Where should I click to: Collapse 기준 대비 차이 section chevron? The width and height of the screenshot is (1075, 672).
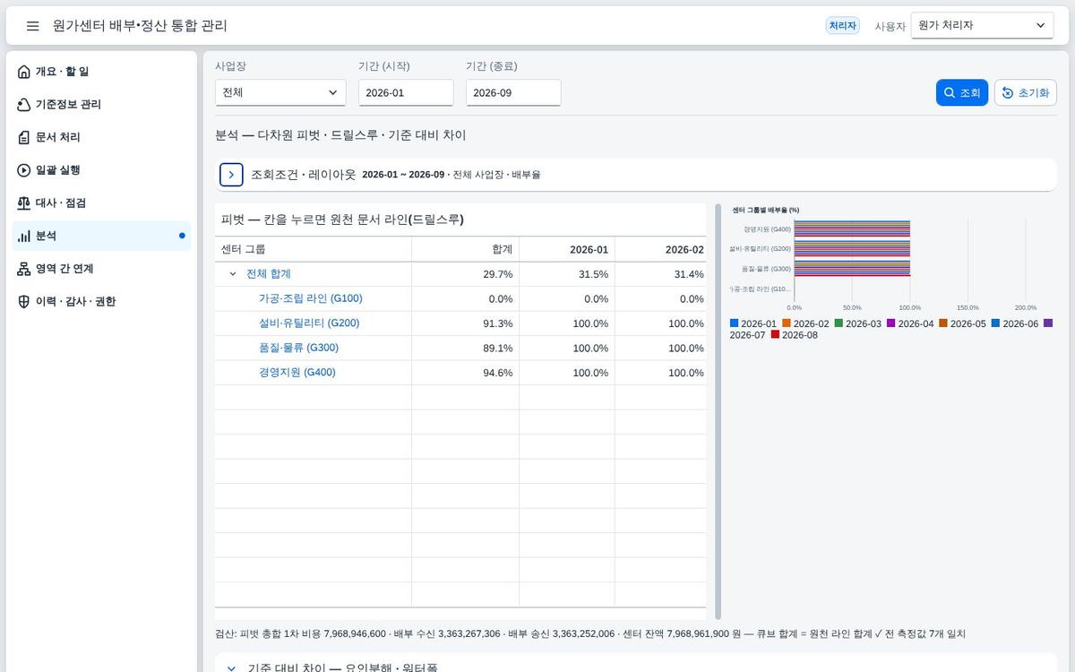231,668
